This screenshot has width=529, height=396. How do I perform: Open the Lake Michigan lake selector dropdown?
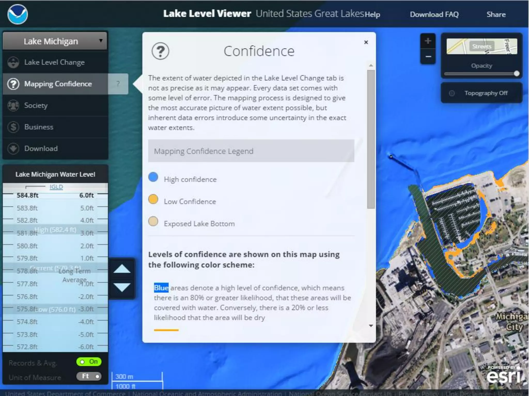pyautogui.click(x=55, y=41)
